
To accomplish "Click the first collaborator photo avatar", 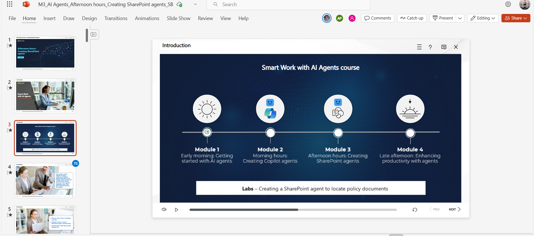I will click(x=327, y=18).
